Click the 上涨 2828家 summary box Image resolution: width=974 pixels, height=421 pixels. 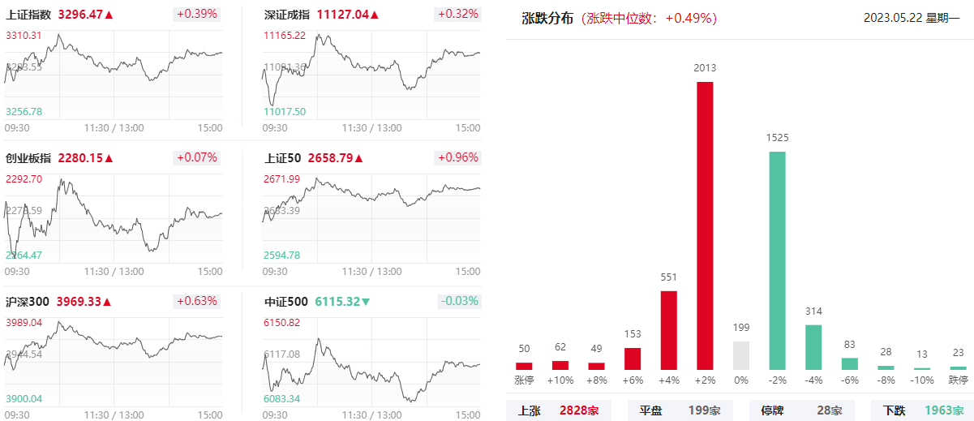point(560,410)
